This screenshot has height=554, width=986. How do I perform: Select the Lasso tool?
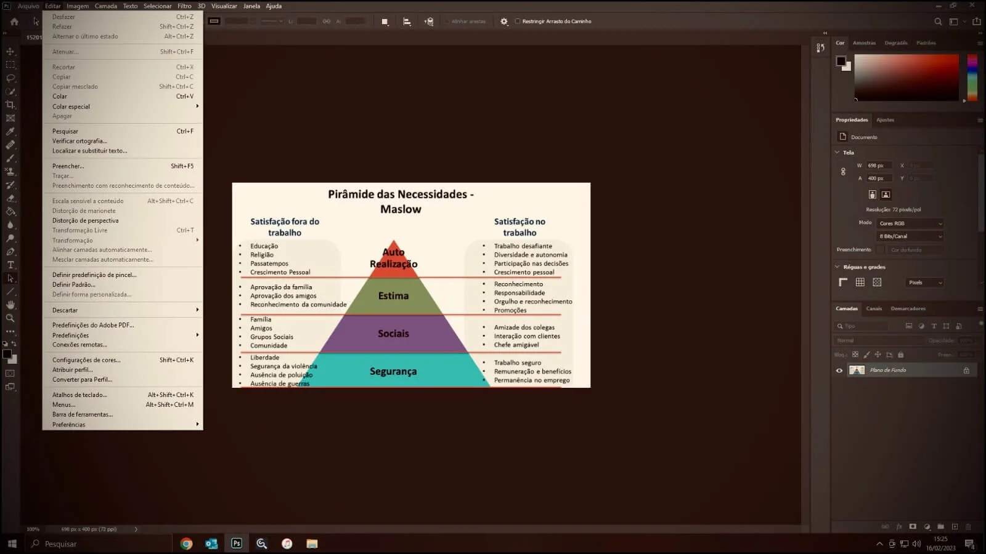coord(10,78)
